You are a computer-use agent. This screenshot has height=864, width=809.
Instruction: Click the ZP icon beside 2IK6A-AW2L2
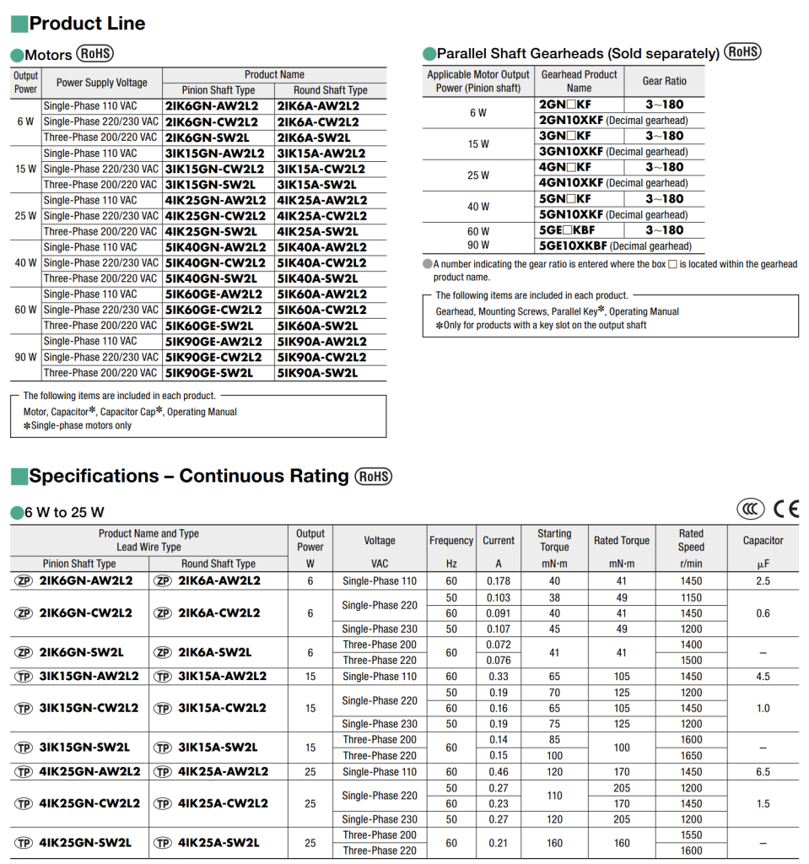163,580
